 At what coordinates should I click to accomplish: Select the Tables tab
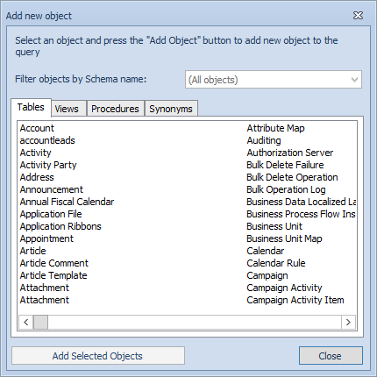click(31, 107)
